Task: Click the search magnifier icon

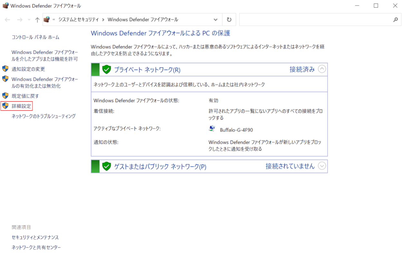Action: click(x=395, y=20)
